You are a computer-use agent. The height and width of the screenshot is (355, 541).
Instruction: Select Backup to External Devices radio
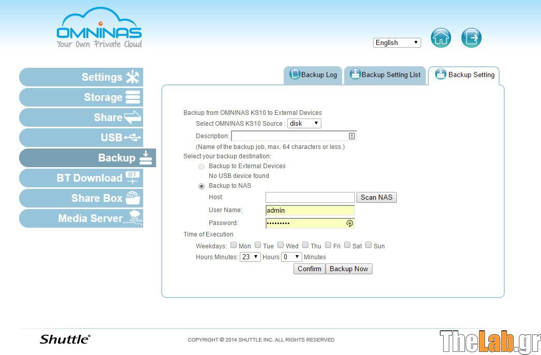(202, 167)
